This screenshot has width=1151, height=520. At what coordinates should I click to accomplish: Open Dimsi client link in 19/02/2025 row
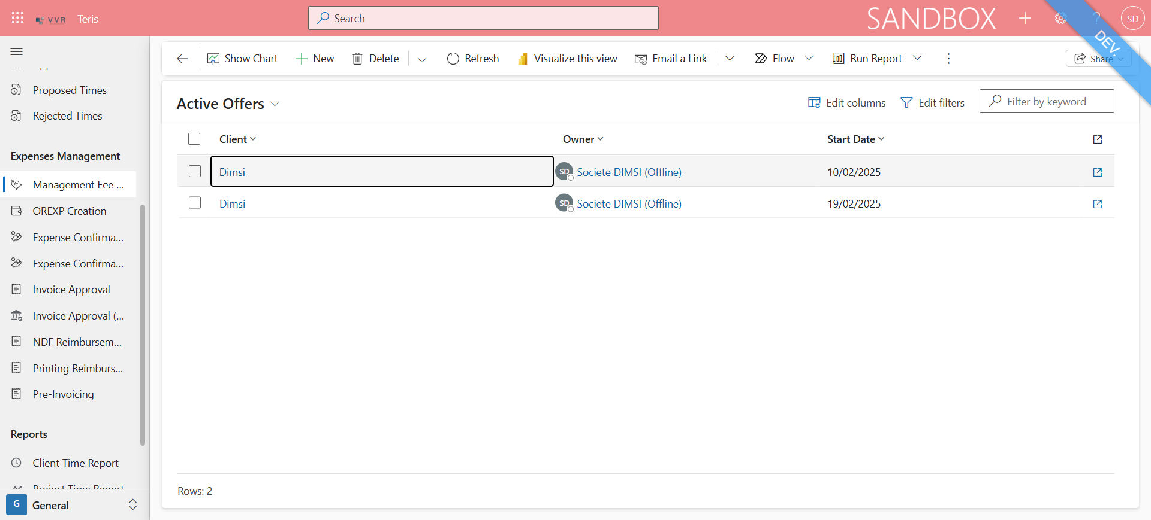click(x=232, y=203)
